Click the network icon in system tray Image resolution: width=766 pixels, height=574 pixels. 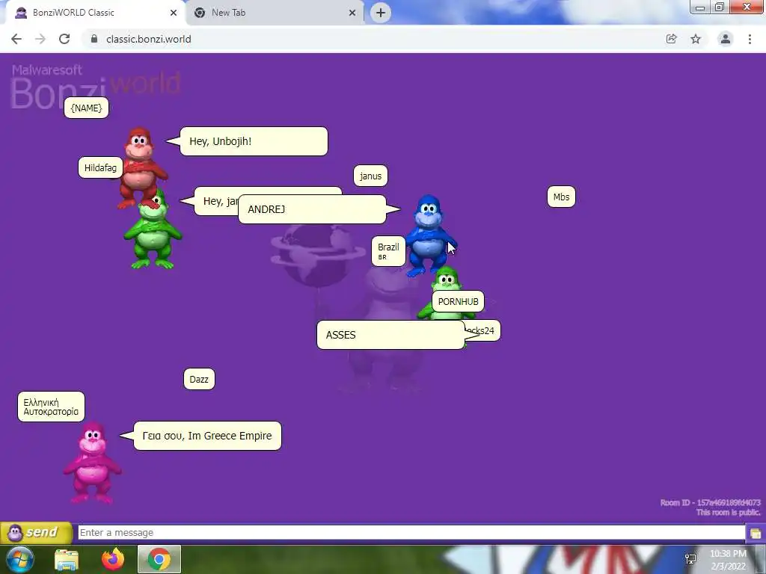(x=690, y=559)
